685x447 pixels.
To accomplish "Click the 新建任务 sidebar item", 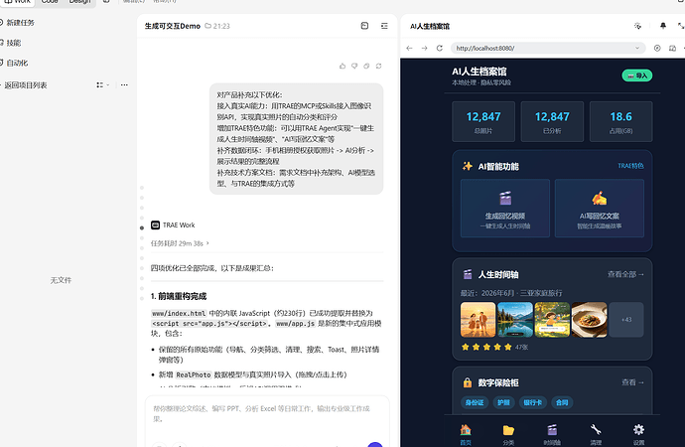I will [x=18, y=23].
